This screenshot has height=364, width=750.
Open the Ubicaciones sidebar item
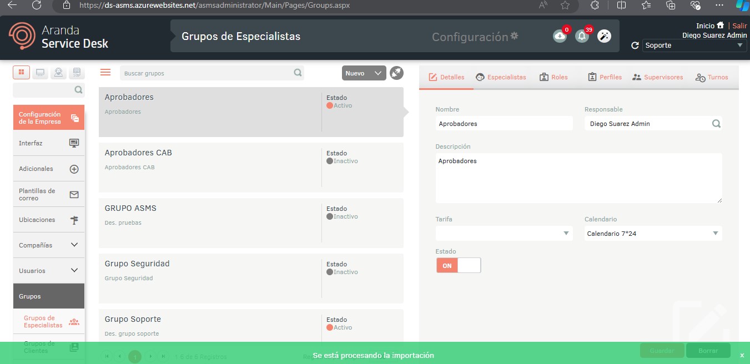coord(49,220)
